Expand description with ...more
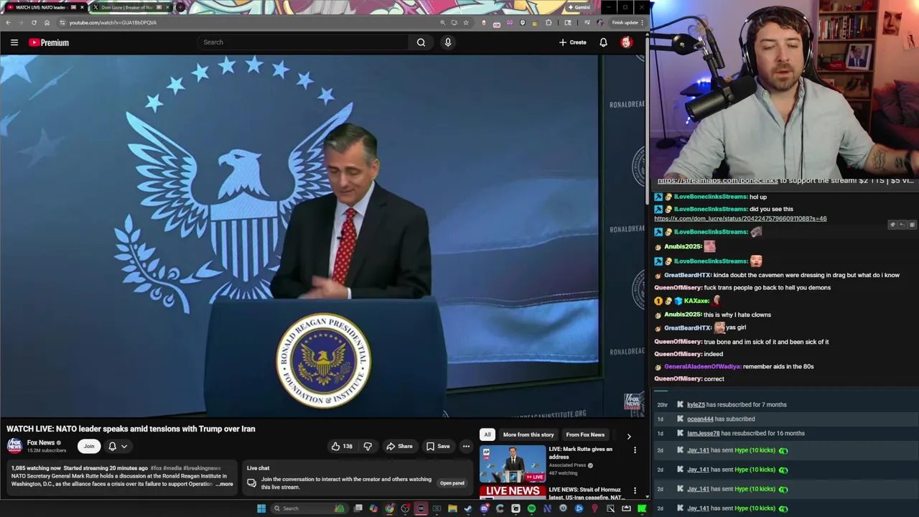 click(x=225, y=484)
